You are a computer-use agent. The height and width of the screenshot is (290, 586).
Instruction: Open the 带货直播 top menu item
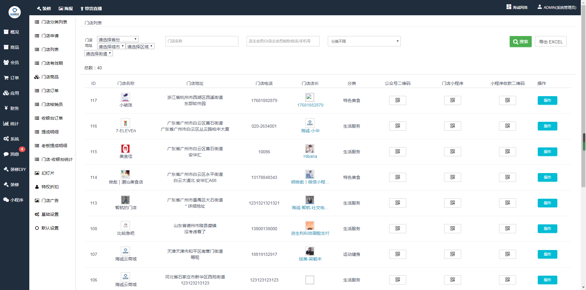coord(91,9)
